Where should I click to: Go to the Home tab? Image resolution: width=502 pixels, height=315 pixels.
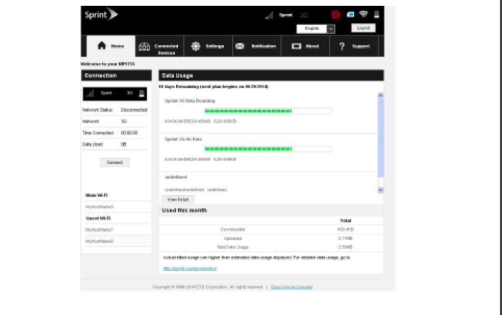[111, 46]
